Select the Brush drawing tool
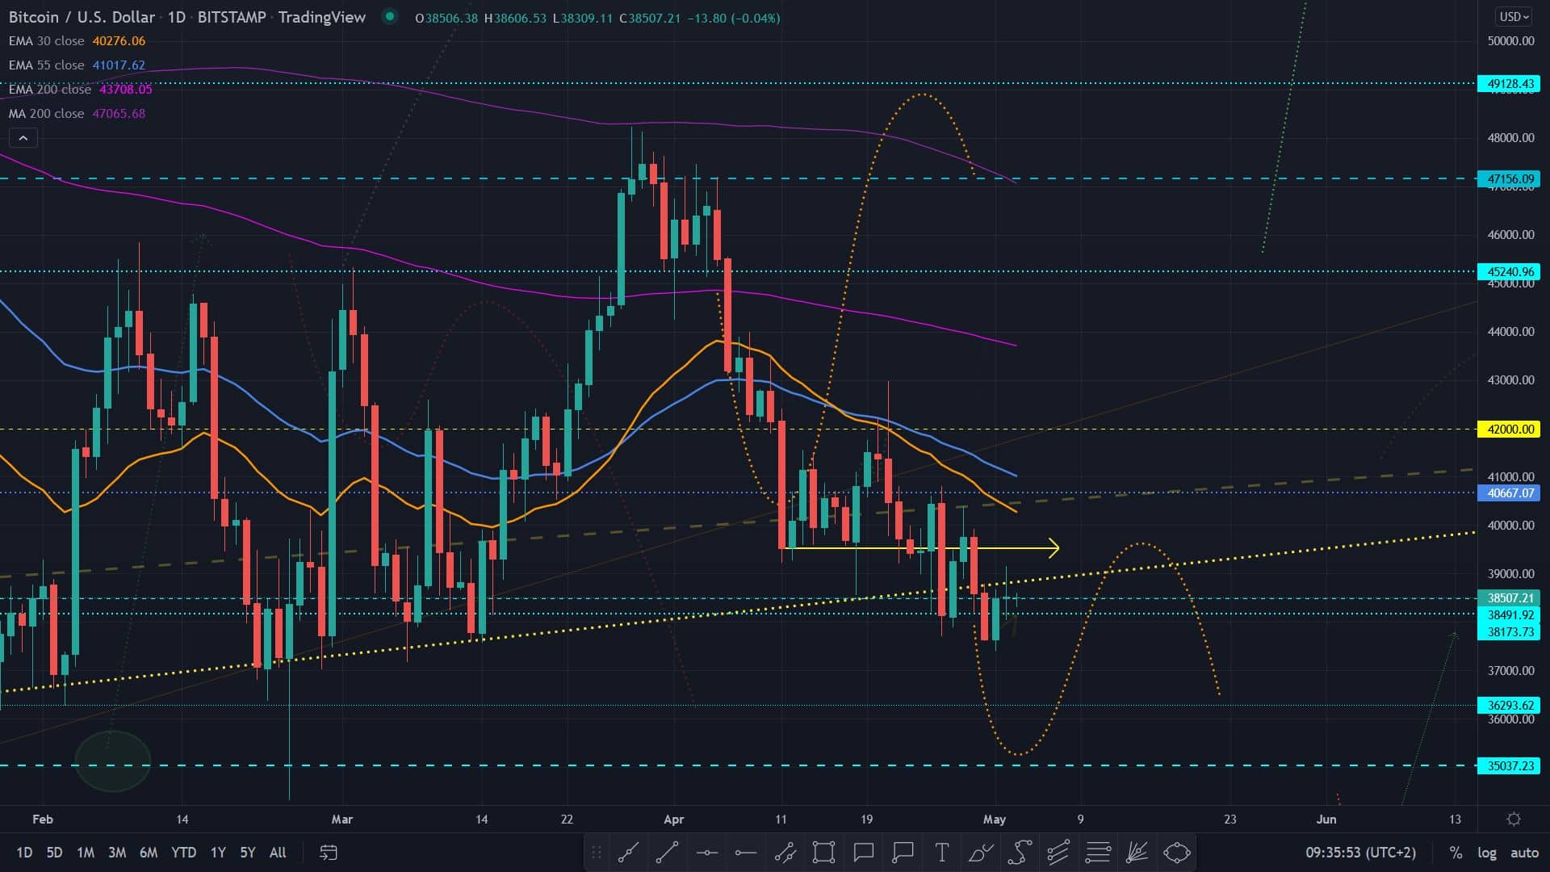 click(x=981, y=853)
